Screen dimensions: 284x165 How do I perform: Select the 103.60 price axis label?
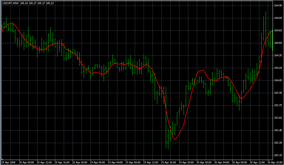(x=278, y=118)
